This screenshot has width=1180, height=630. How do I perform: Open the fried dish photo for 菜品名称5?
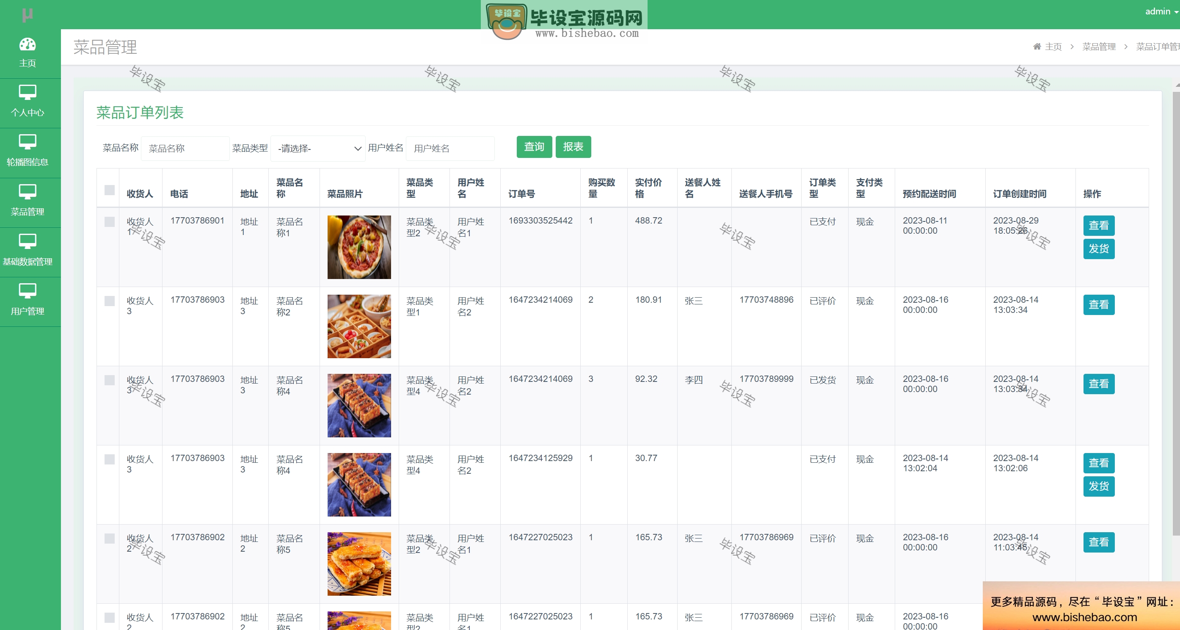coord(359,564)
